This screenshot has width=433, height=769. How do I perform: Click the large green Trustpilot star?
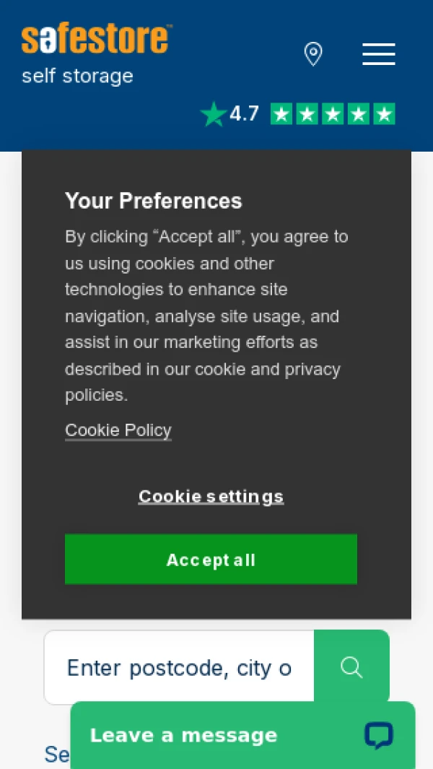[213, 114]
